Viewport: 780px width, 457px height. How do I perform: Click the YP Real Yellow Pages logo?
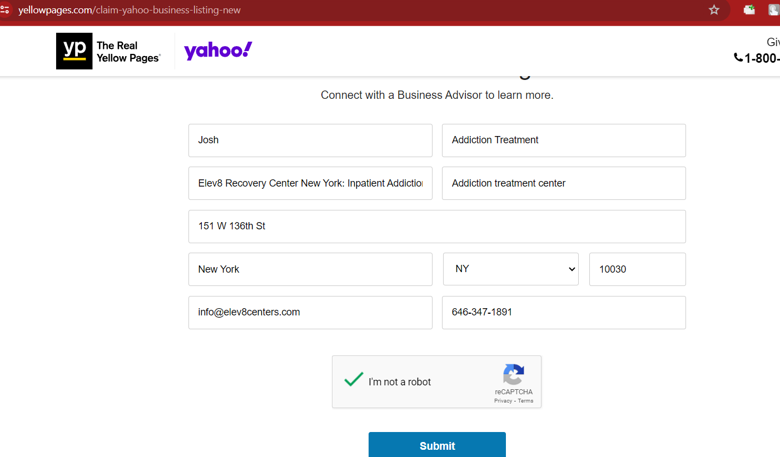(108, 51)
